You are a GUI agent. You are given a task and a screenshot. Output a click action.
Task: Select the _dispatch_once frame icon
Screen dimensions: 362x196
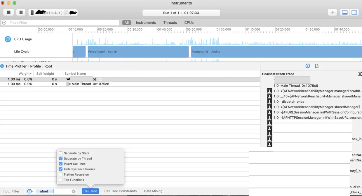269,101
